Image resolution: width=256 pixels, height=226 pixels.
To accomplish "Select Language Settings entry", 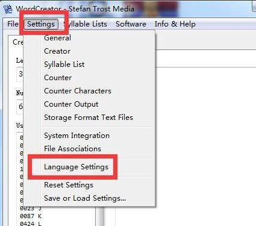I will 89,167.
